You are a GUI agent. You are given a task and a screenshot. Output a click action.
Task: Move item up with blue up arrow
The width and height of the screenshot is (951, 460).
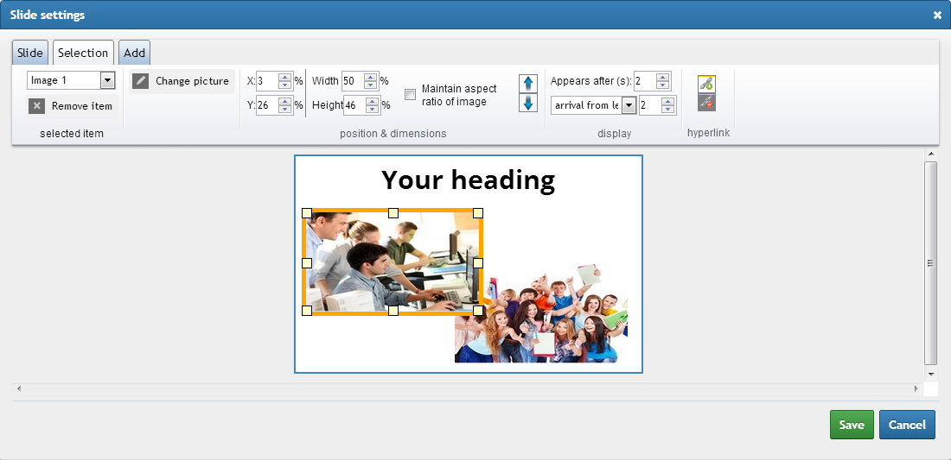(x=528, y=84)
